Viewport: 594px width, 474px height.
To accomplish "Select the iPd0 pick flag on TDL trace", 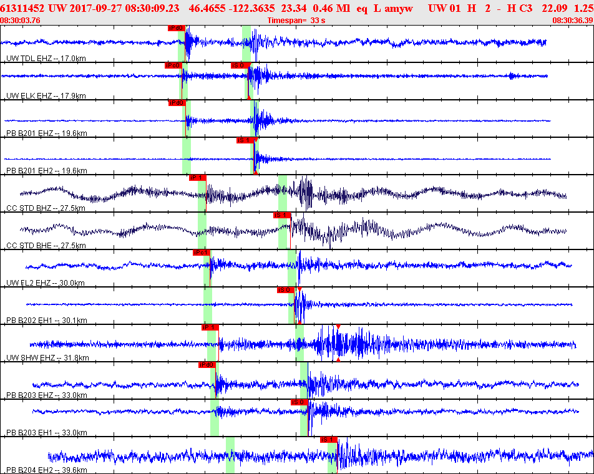I will pyautogui.click(x=176, y=28).
